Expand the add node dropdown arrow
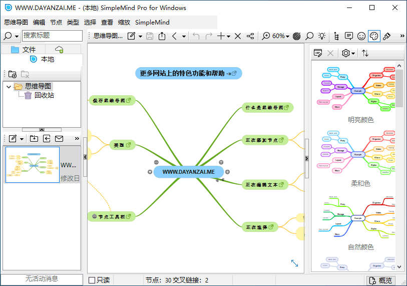Screen dimensions: 407x286 click(228, 37)
